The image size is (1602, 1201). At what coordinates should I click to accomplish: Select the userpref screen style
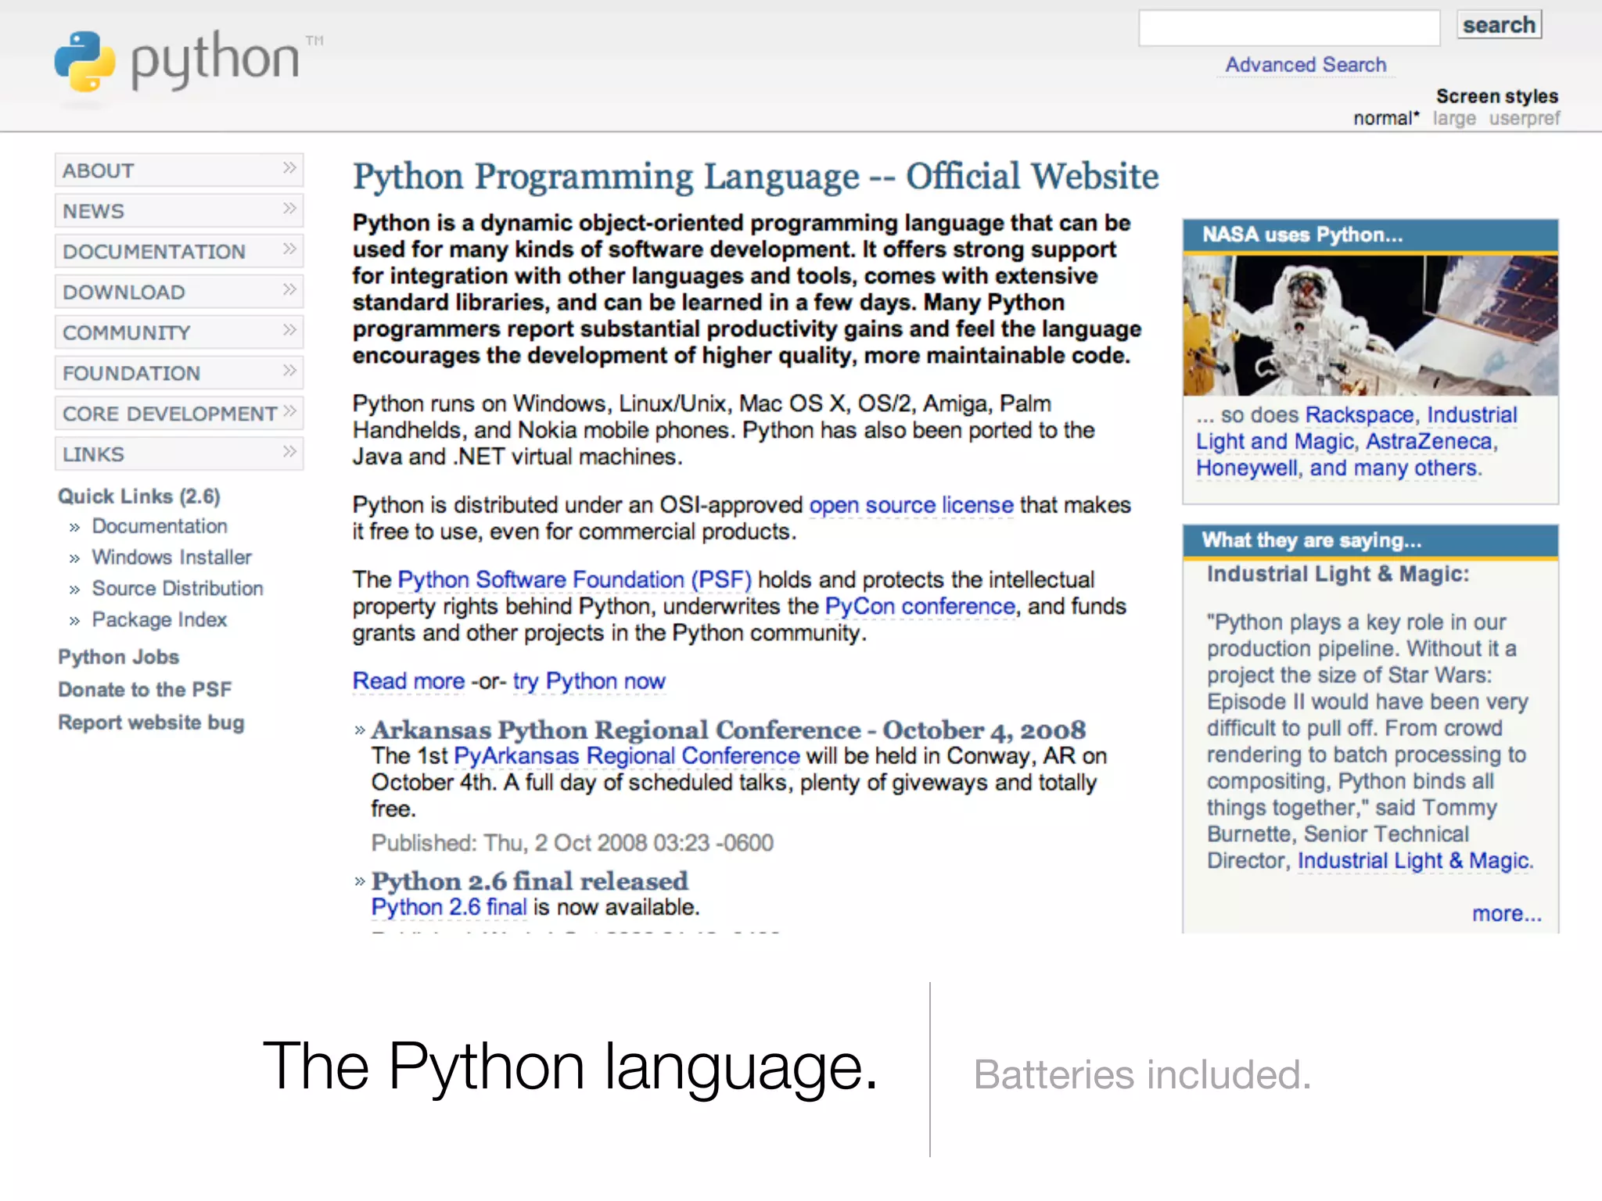pyautogui.click(x=1524, y=119)
